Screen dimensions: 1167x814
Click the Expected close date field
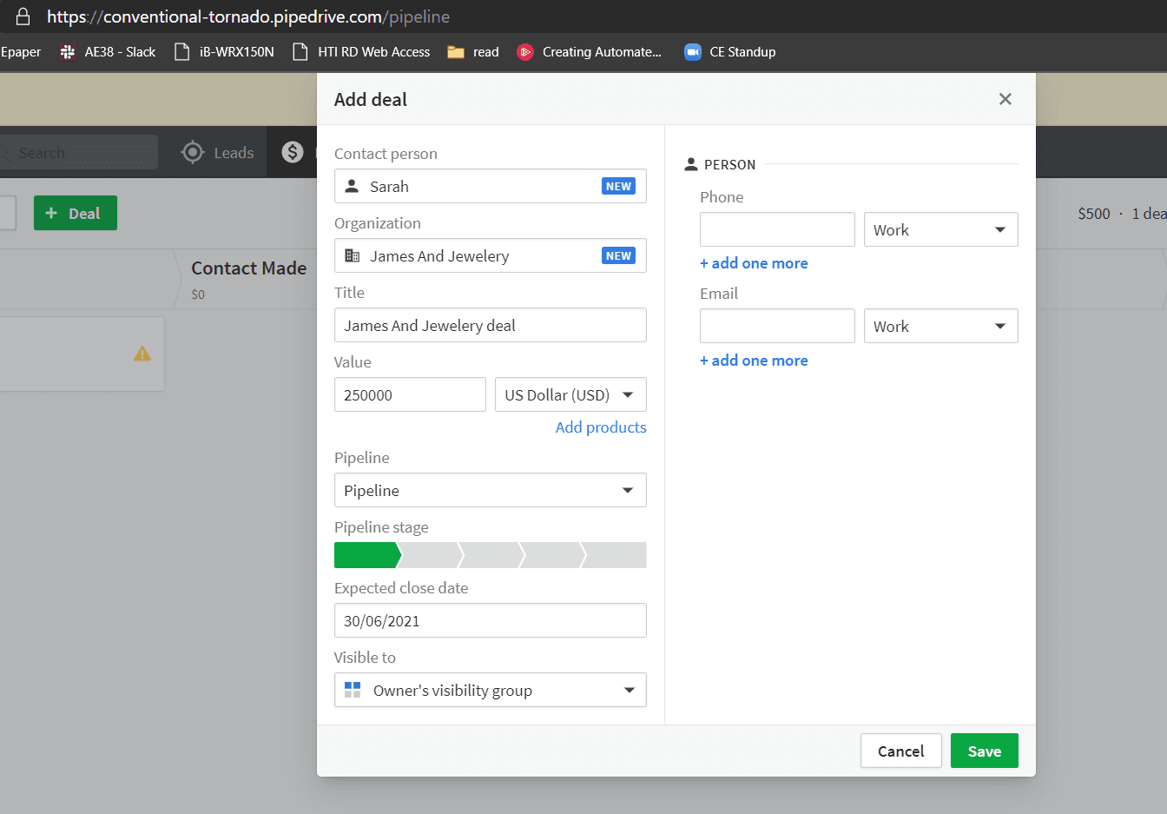490,621
